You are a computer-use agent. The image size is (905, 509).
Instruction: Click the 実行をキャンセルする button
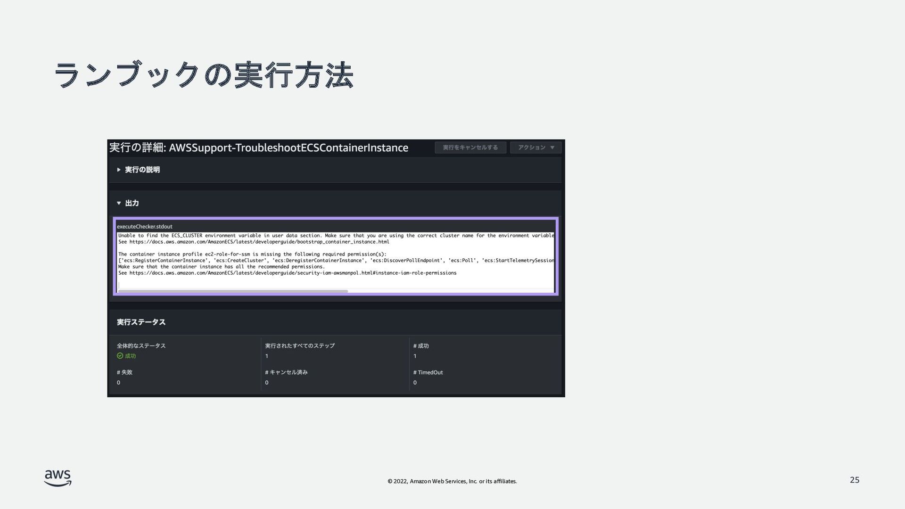(470, 148)
